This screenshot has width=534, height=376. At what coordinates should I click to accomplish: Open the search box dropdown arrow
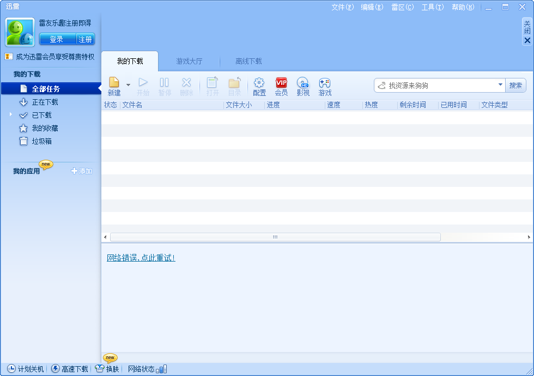[500, 85]
